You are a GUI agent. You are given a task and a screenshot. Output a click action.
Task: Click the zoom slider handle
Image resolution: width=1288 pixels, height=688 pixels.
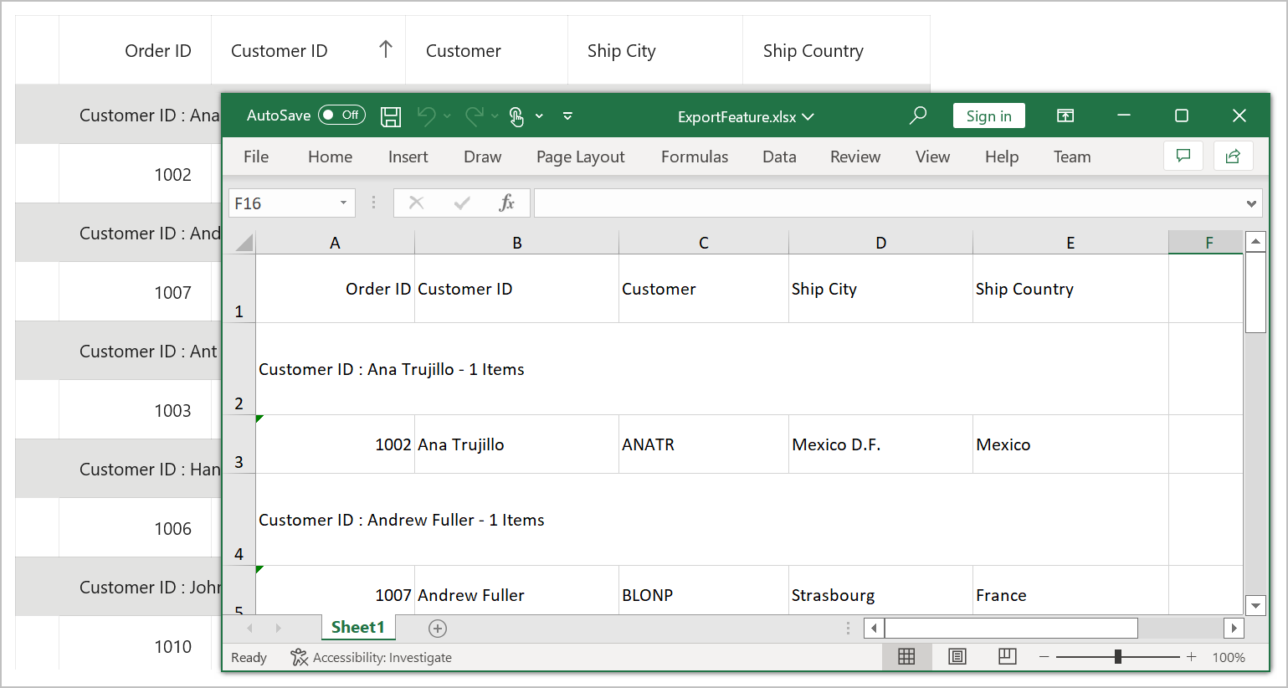point(1117,657)
